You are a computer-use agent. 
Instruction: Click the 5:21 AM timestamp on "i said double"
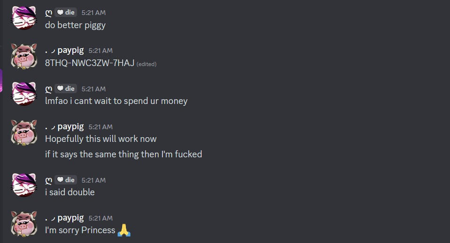(93, 180)
